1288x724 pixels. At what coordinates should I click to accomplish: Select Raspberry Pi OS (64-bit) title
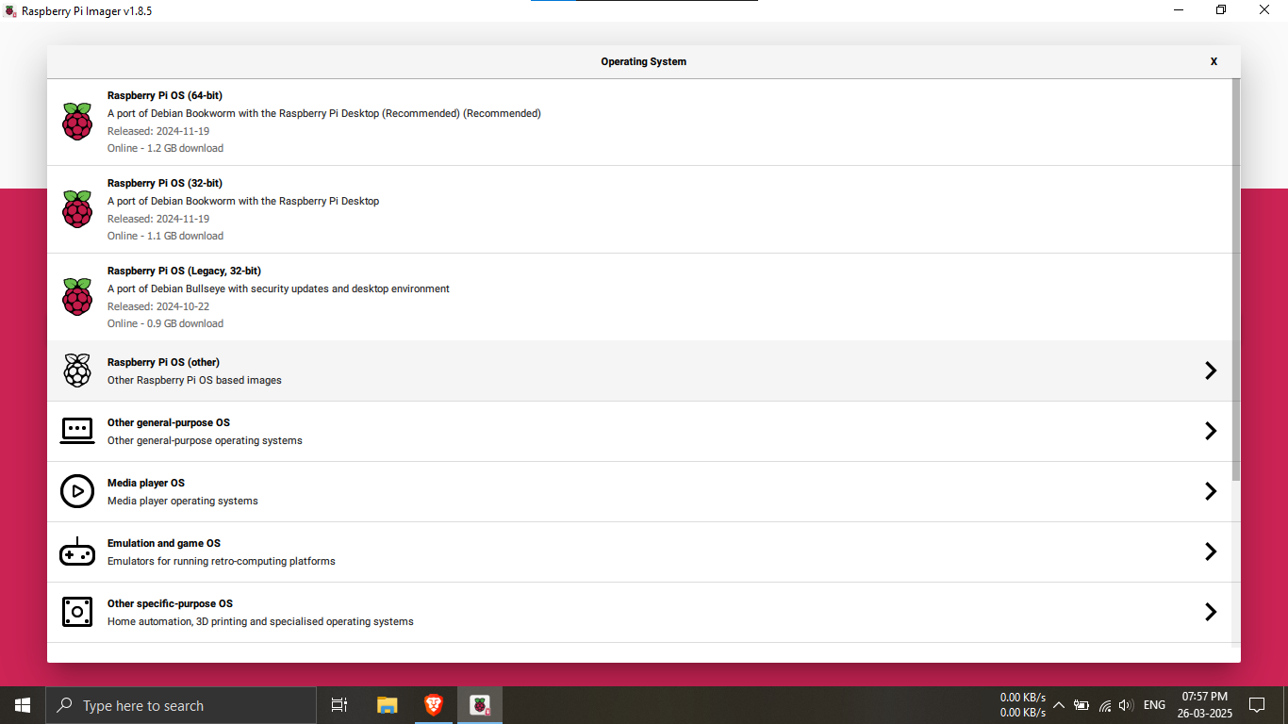click(165, 95)
